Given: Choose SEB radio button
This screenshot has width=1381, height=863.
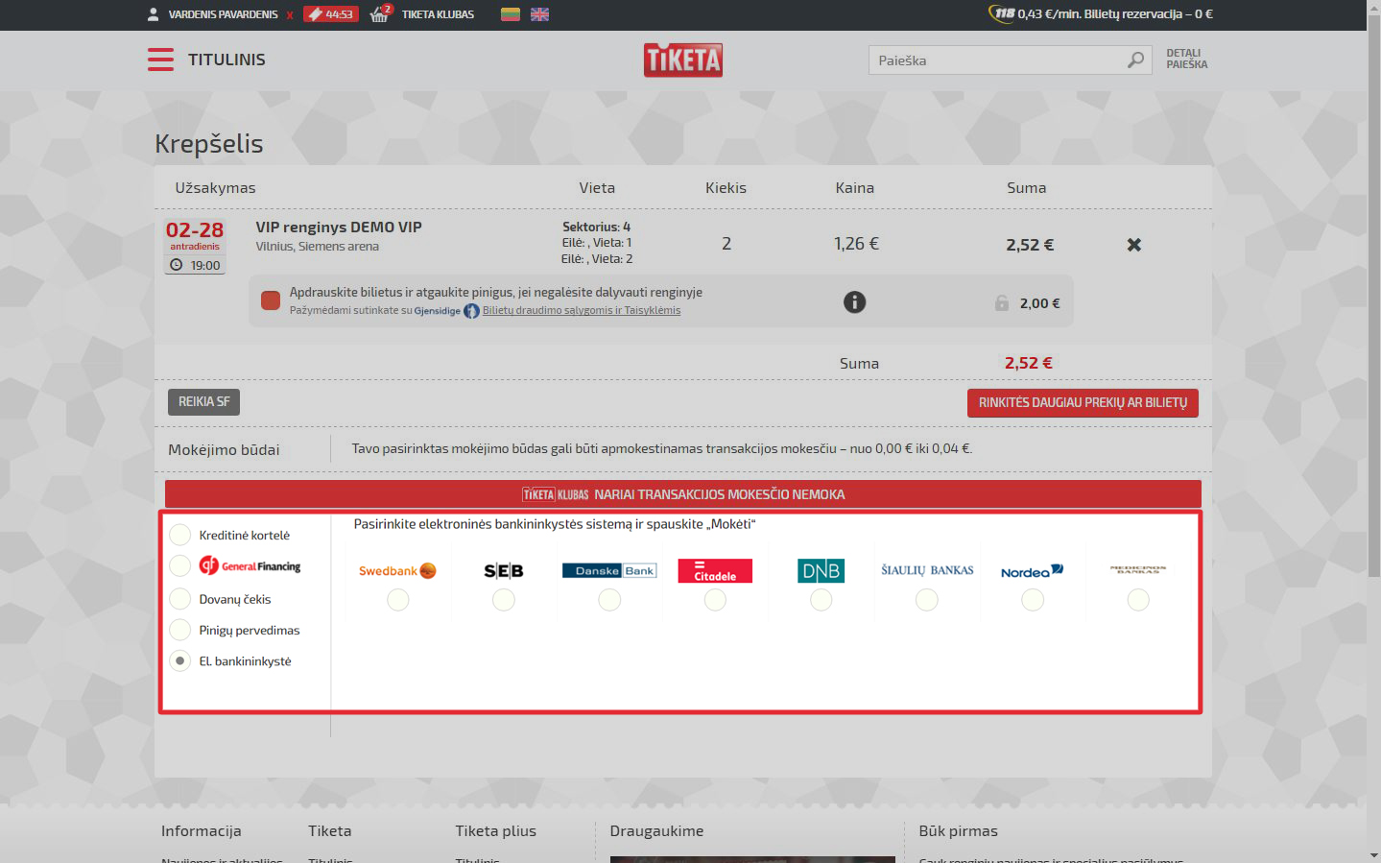Looking at the screenshot, I should point(504,600).
